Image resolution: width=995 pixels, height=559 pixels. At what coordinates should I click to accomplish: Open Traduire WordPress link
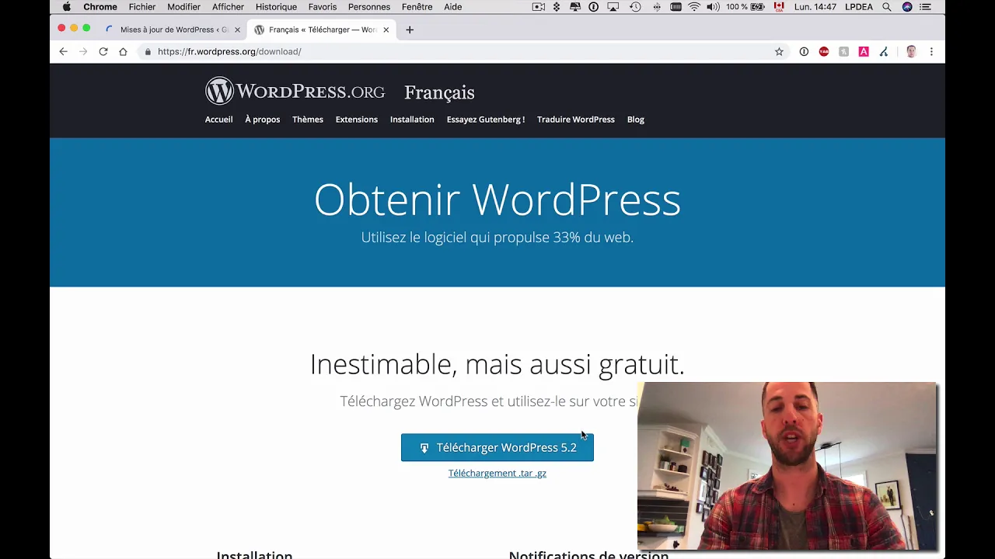pyautogui.click(x=576, y=120)
